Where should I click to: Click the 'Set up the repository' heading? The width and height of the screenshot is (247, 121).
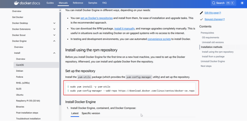tap(80, 71)
